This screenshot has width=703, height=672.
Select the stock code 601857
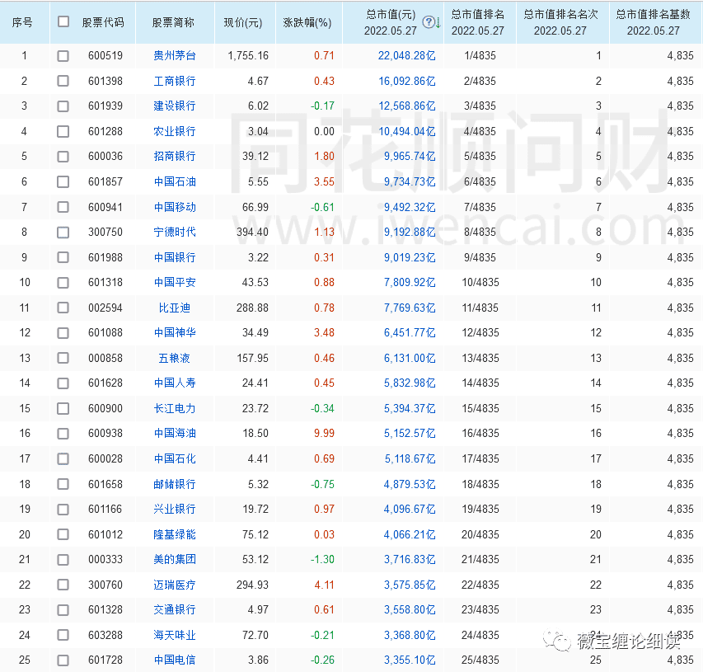coord(105,181)
